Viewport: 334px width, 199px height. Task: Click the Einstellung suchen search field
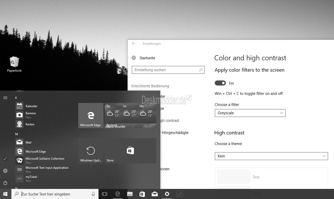tap(168, 70)
